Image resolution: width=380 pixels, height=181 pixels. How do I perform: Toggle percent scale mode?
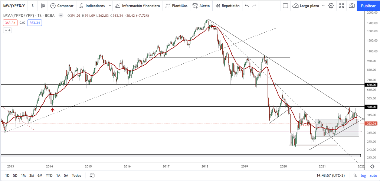click(x=355, y=175)
